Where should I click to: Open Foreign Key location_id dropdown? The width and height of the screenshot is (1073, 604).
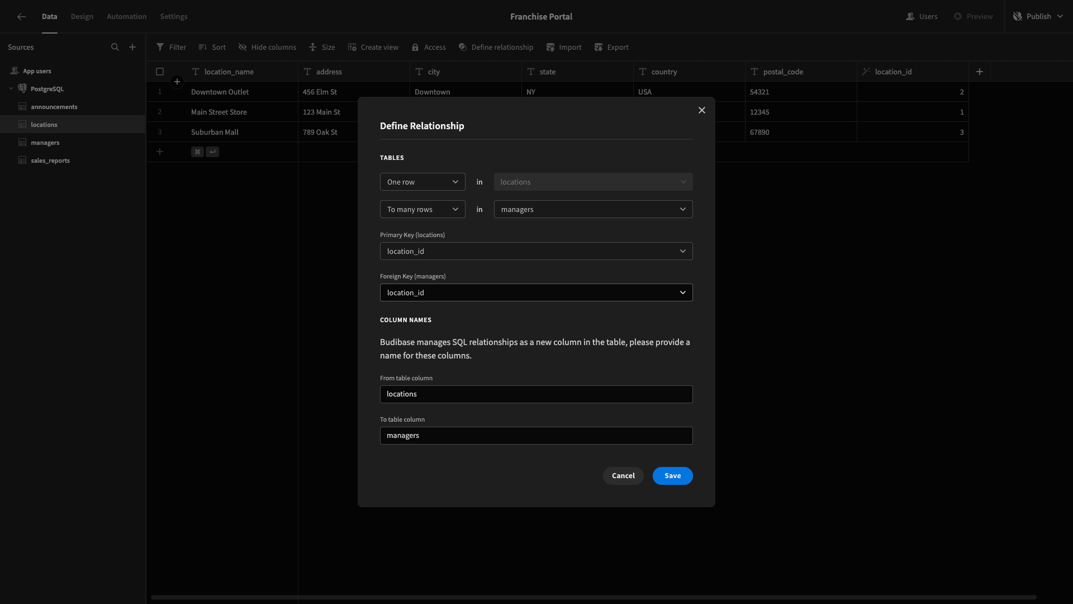click(536, 292)
